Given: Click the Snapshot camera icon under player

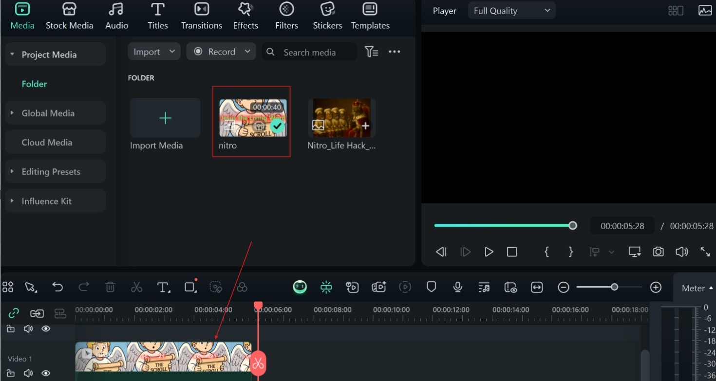Looking at the screenshot, I should click(658, 252).
